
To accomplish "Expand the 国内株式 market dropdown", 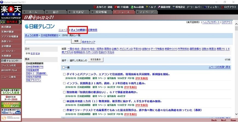I will (20, 22).
